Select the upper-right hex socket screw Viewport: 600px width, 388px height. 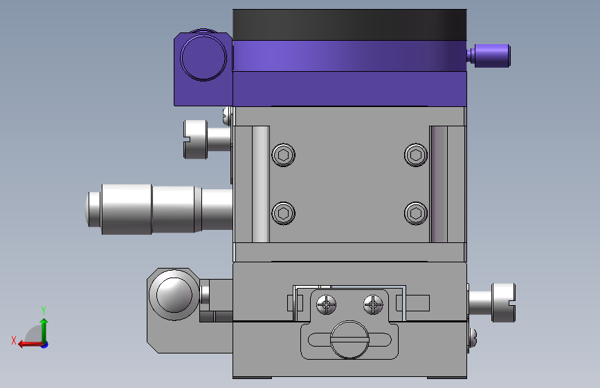pyautogui.click(x=416, y=155)
